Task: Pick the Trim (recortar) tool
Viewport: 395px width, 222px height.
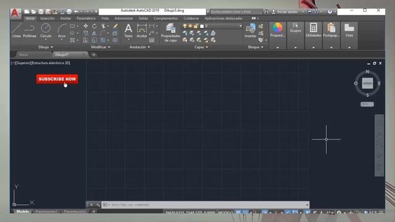Action: (x=103, y=26)
